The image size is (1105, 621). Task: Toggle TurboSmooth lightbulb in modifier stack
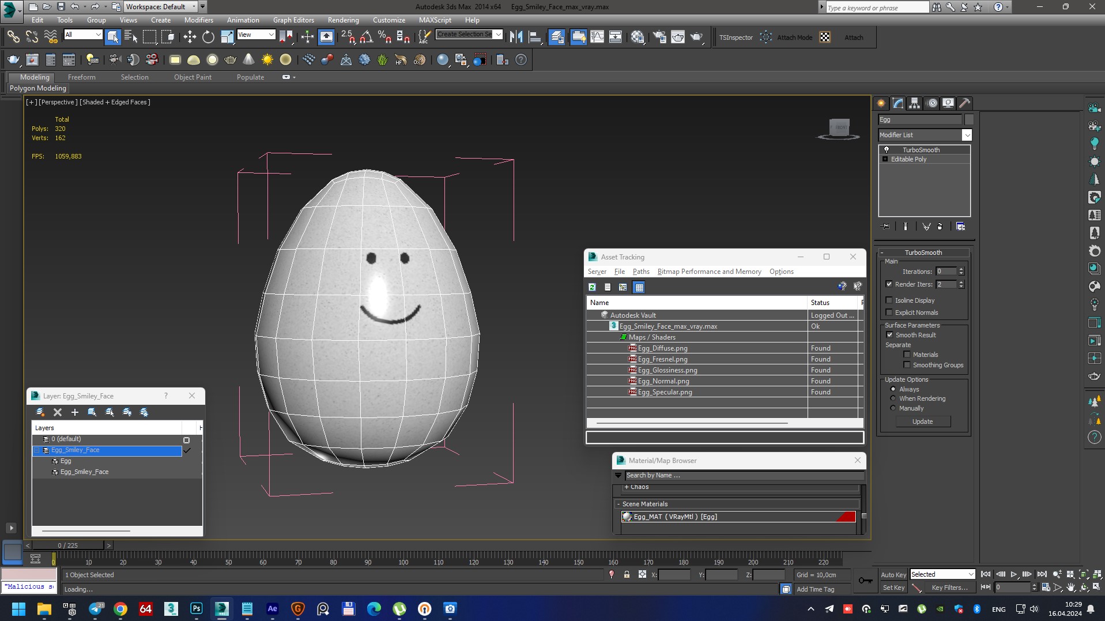pos(887,150)
